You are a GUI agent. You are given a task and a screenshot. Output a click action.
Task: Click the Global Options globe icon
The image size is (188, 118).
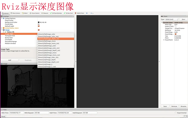point(4,19)
